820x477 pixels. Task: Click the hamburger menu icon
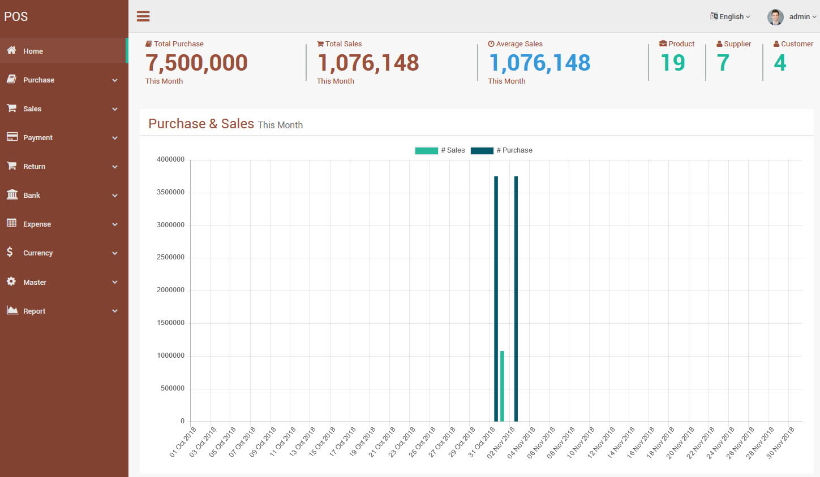[x=143, y=16]
